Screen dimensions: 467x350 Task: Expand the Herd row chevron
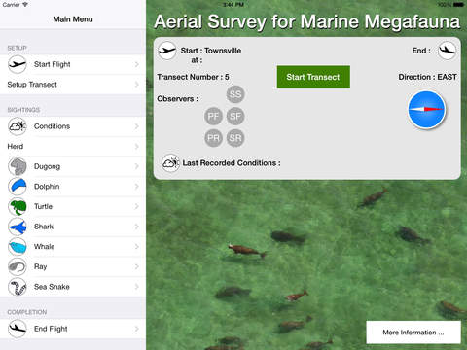pos(137,147)
